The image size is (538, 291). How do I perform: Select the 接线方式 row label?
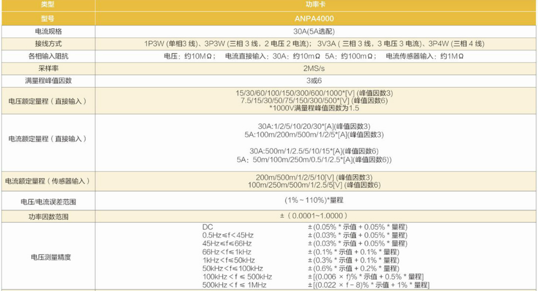point(48,44)
